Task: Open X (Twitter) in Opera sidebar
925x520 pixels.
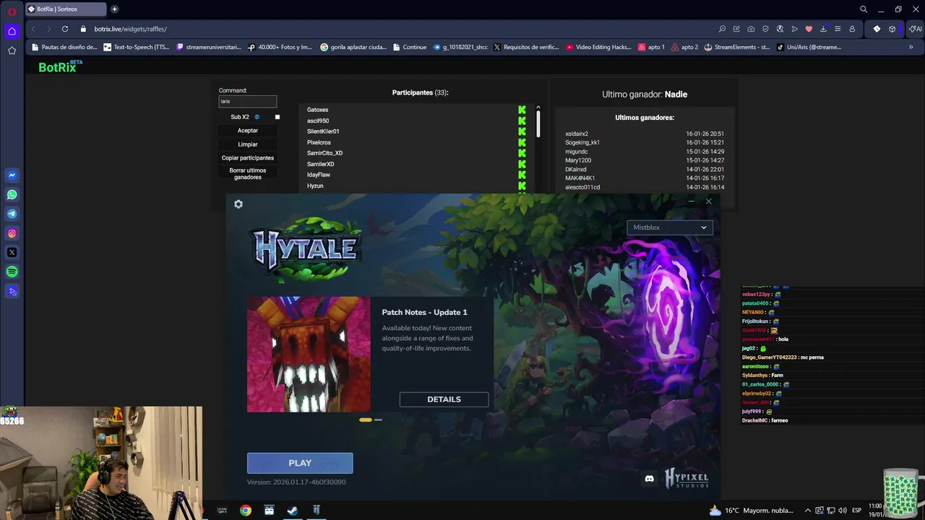Action: coord(12,253)
